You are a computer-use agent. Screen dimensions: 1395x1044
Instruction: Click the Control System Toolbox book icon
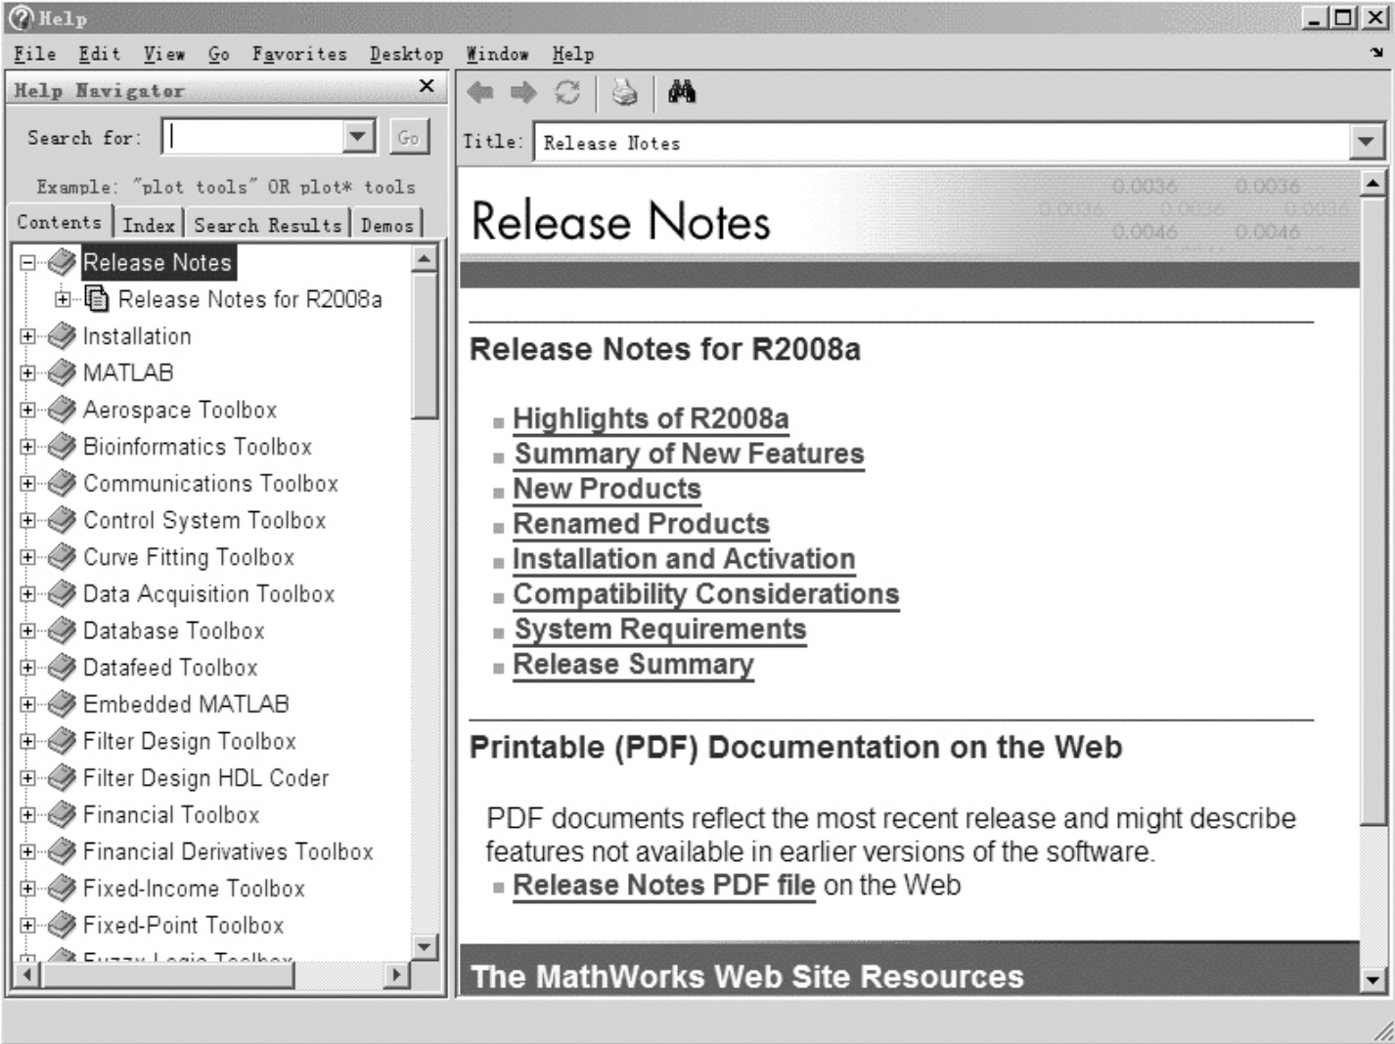pos(62,520)
